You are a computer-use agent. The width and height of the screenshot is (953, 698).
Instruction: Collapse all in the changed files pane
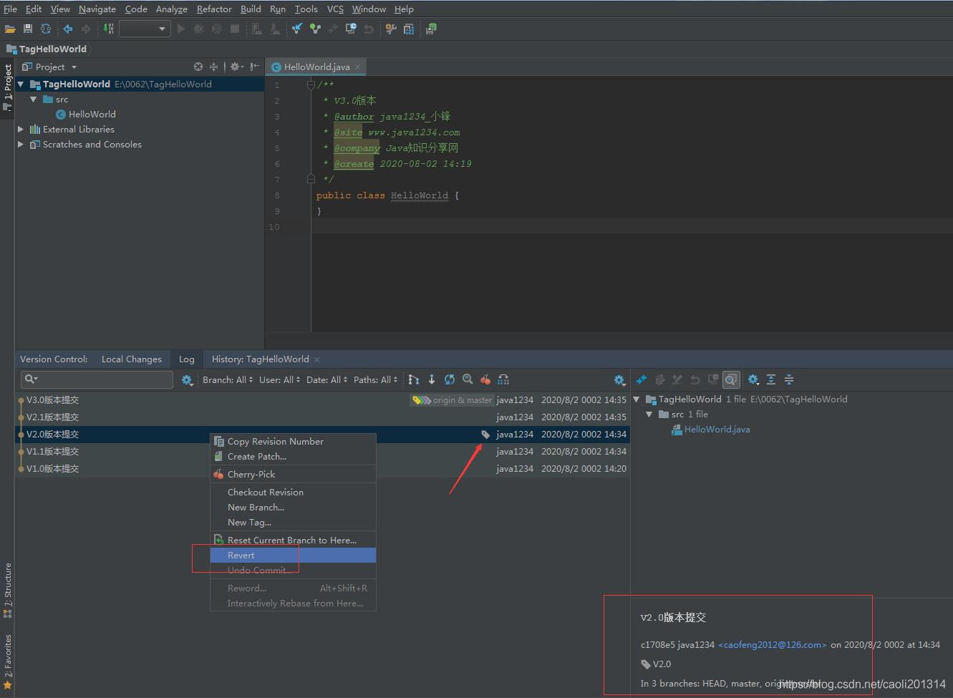(x=789, y=379)
